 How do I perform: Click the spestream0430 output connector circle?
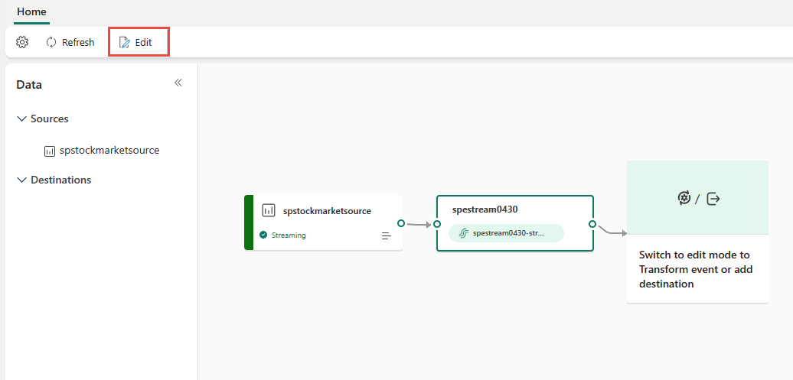click(592, 224)
